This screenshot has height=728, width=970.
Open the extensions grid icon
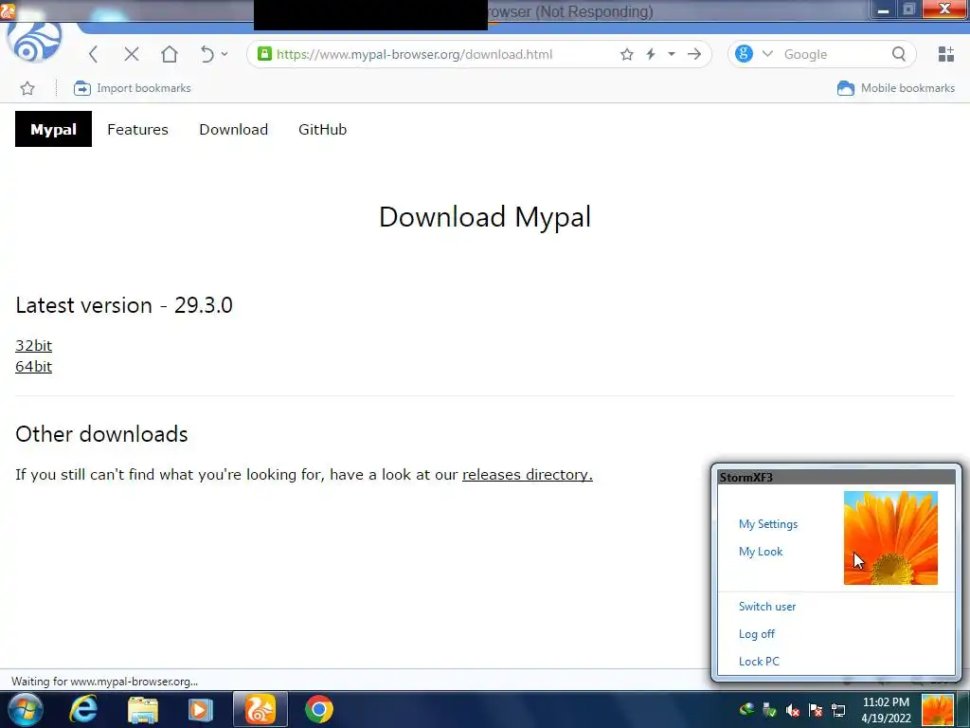(946, 54)
